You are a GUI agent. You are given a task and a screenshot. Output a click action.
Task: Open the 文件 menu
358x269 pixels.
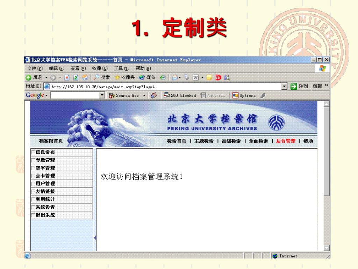click(x=35, y=68)
